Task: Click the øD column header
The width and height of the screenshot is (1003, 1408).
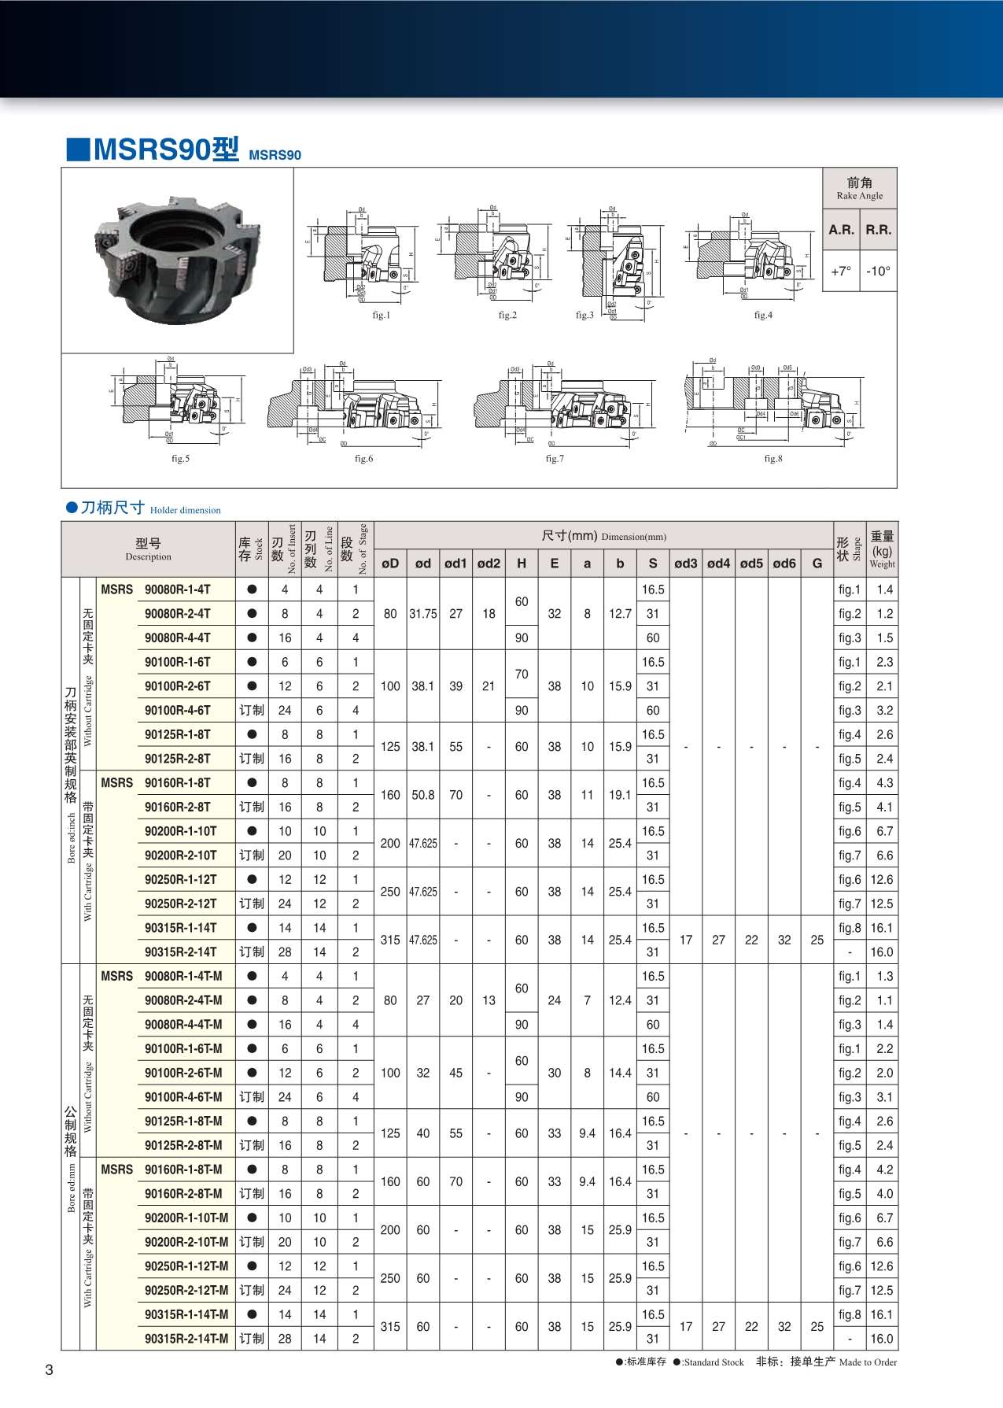Action: tap(390, 564)
